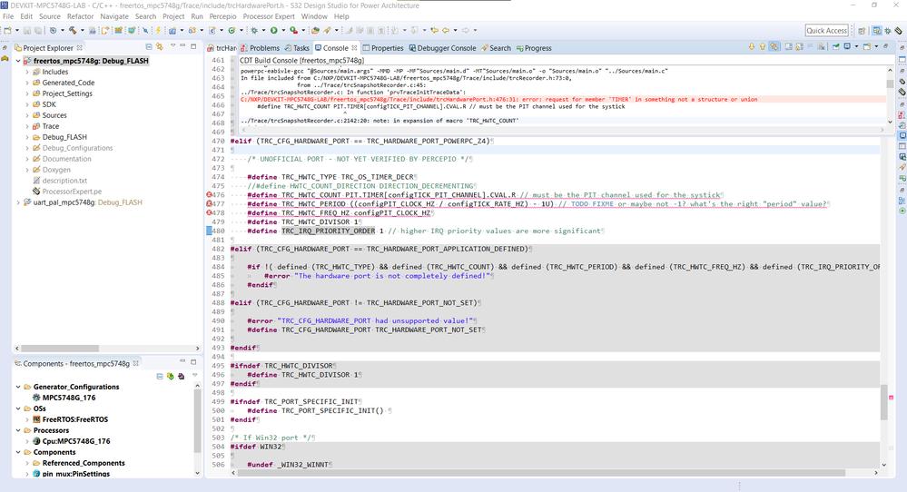907x492 pixels.
Task: Open the File menu
Action: [8, 16]
